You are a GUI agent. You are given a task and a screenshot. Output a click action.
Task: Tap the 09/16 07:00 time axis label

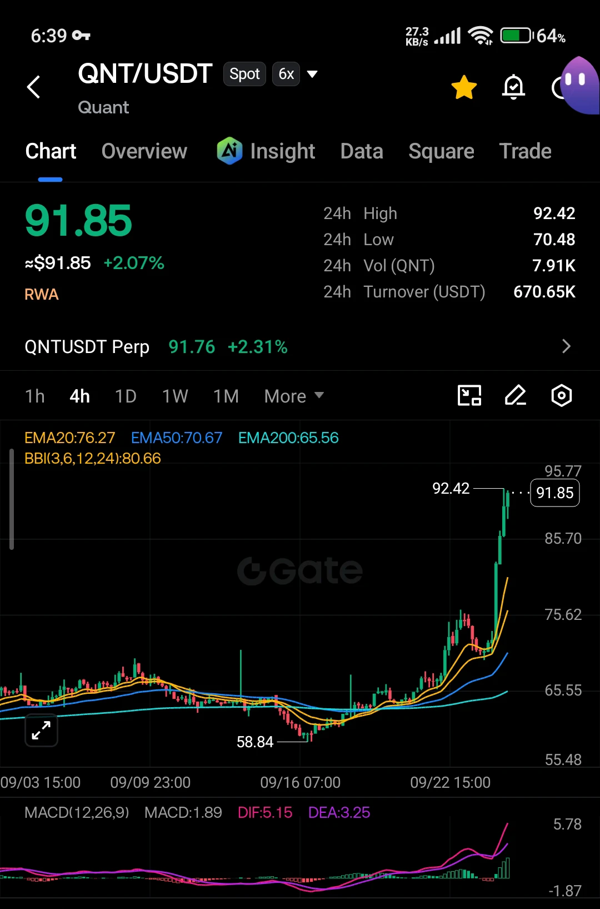point(300,782)
